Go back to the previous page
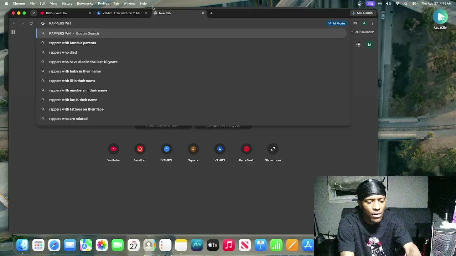This screenshot has width=456, height=256. (14, 23)
